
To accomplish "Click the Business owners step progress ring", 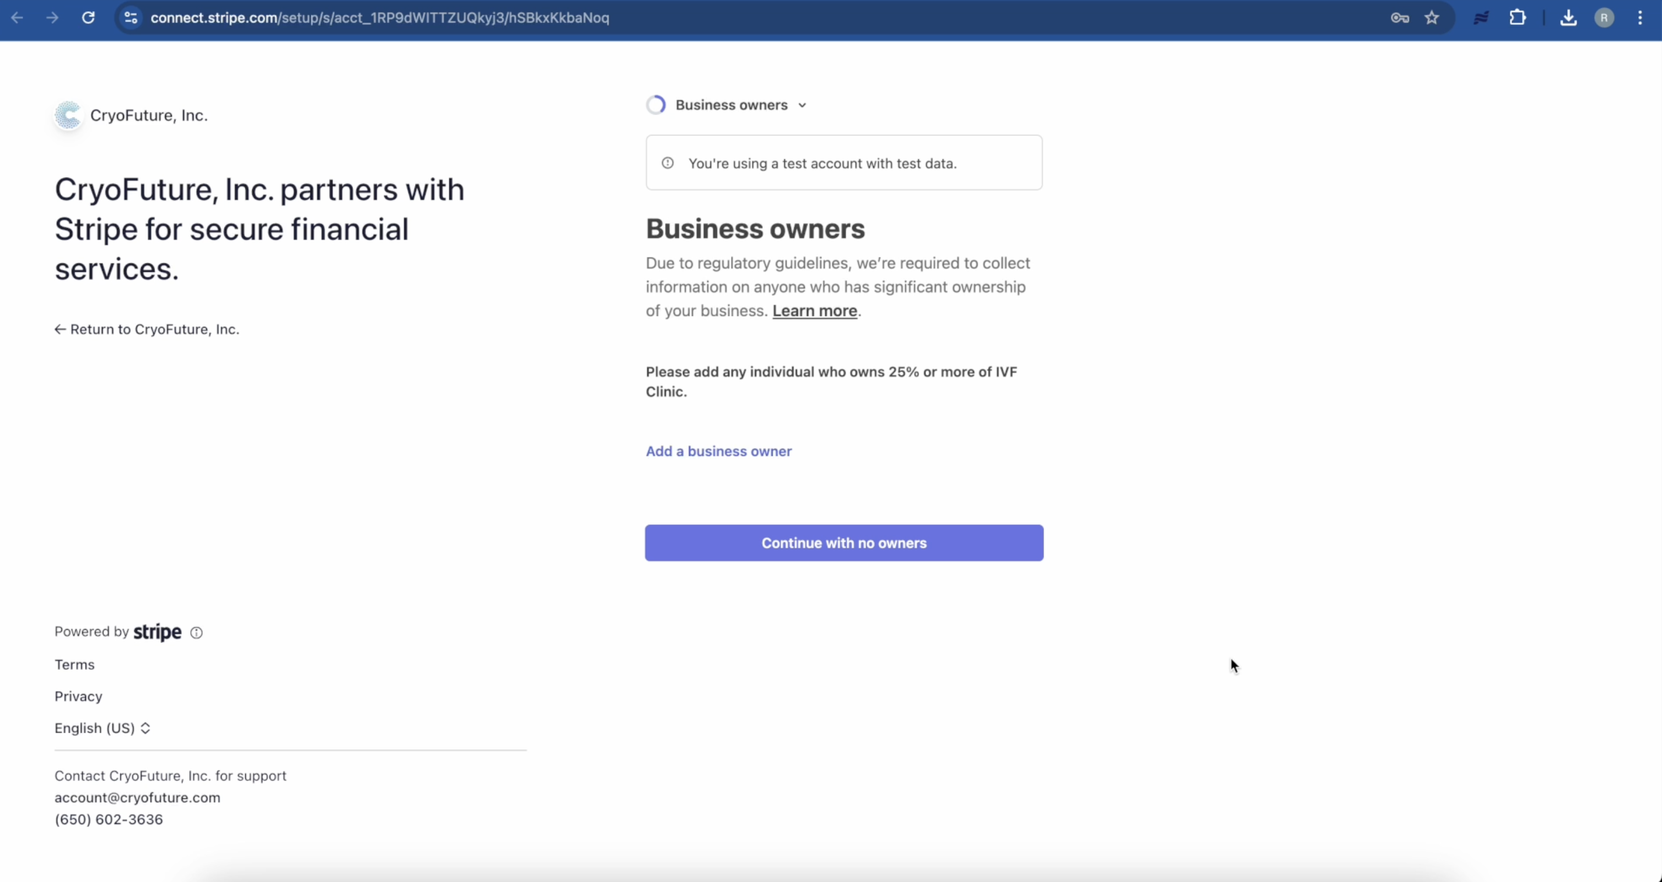I will click(x=655, y=104).
